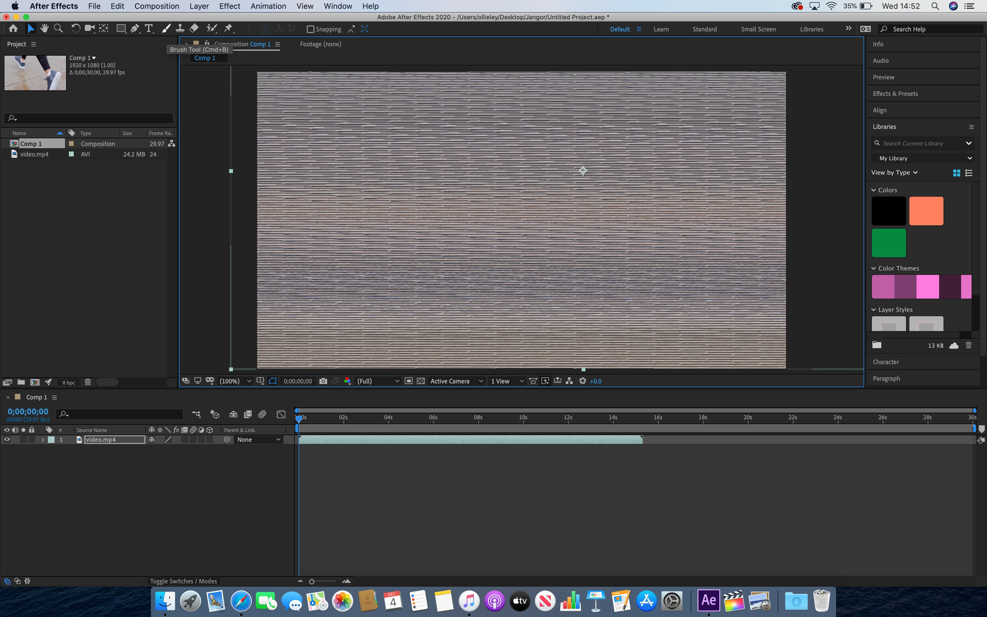987x617 pixels.
Task: Open the resolution (Full) dropdown
Action: (x=378, y=381)
